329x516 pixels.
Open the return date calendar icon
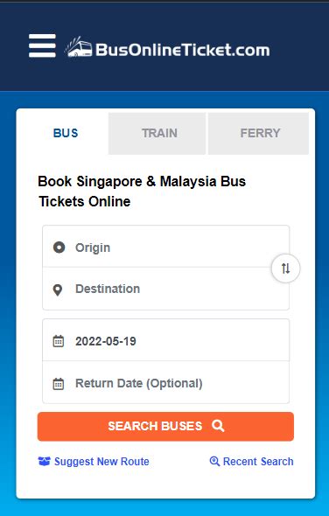(x=59, y=384)
